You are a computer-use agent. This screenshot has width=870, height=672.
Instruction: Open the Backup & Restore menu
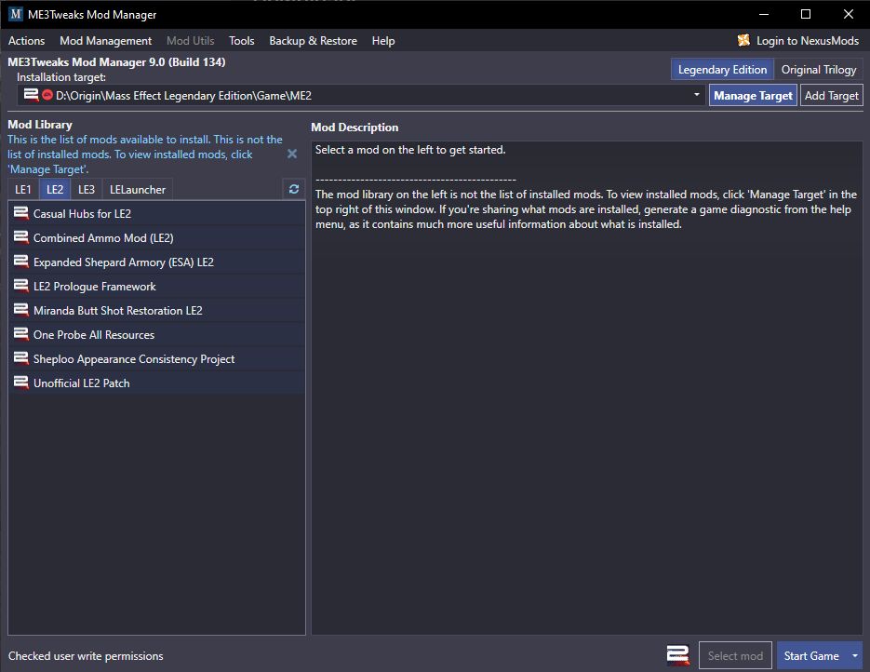tap(313, 41)
